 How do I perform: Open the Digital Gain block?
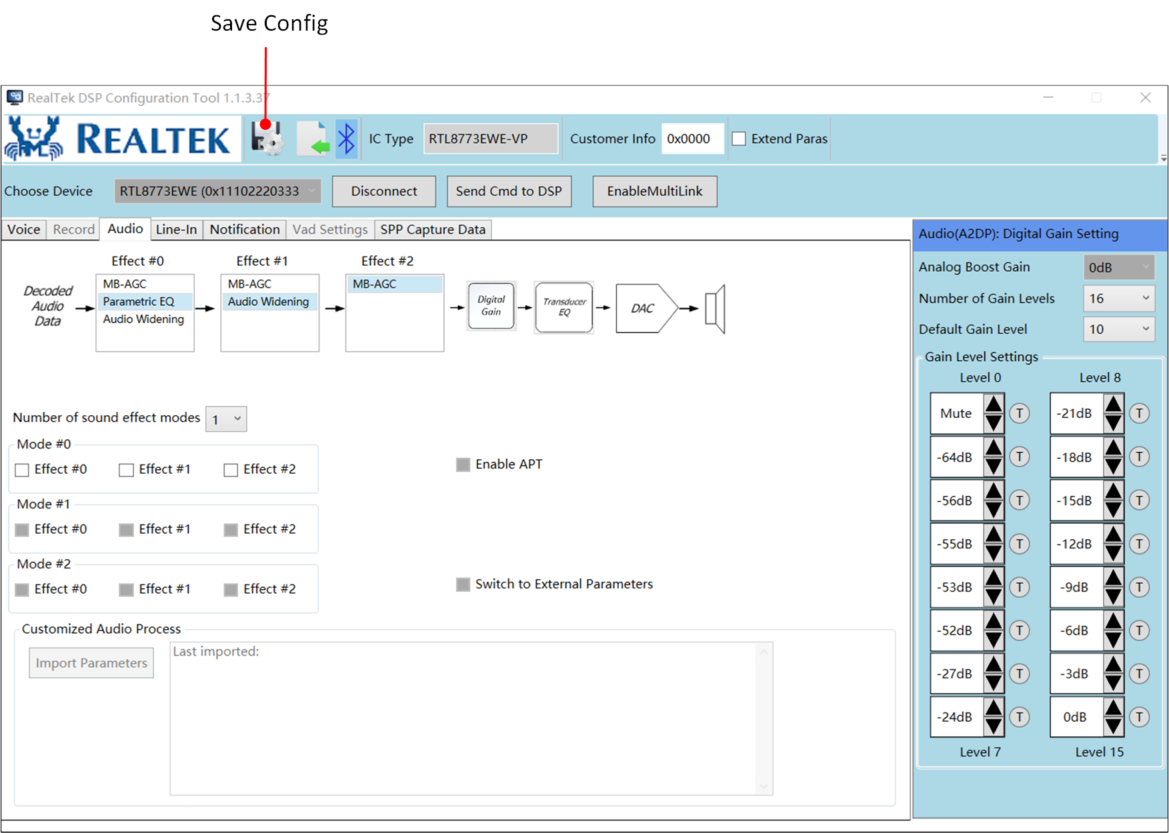[491, 306]
